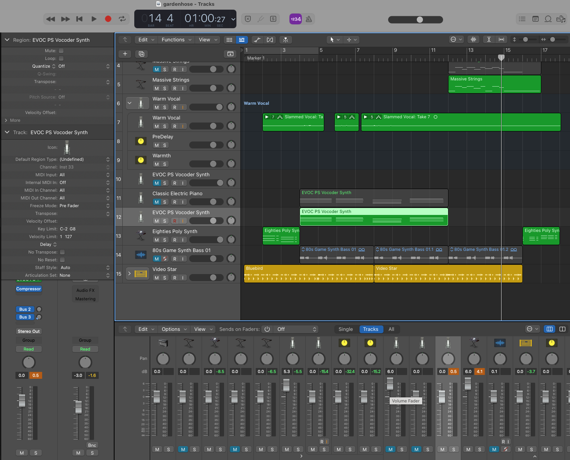Collapse the Warm Vocal track stack
Image resolution: width=570 pixels, height=460 pixels.
pyautogui.click(x=130, y=103)
